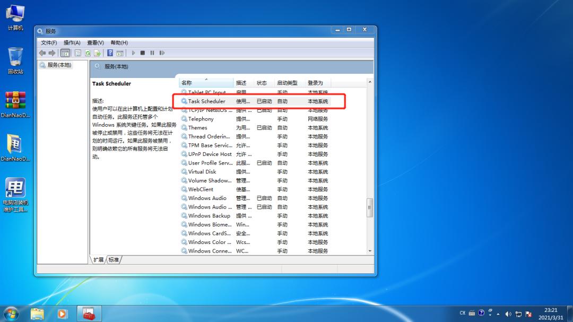Open Properties for the selected service
The width and height of the screenshot is (573, 322).
[x=78, y=53]
